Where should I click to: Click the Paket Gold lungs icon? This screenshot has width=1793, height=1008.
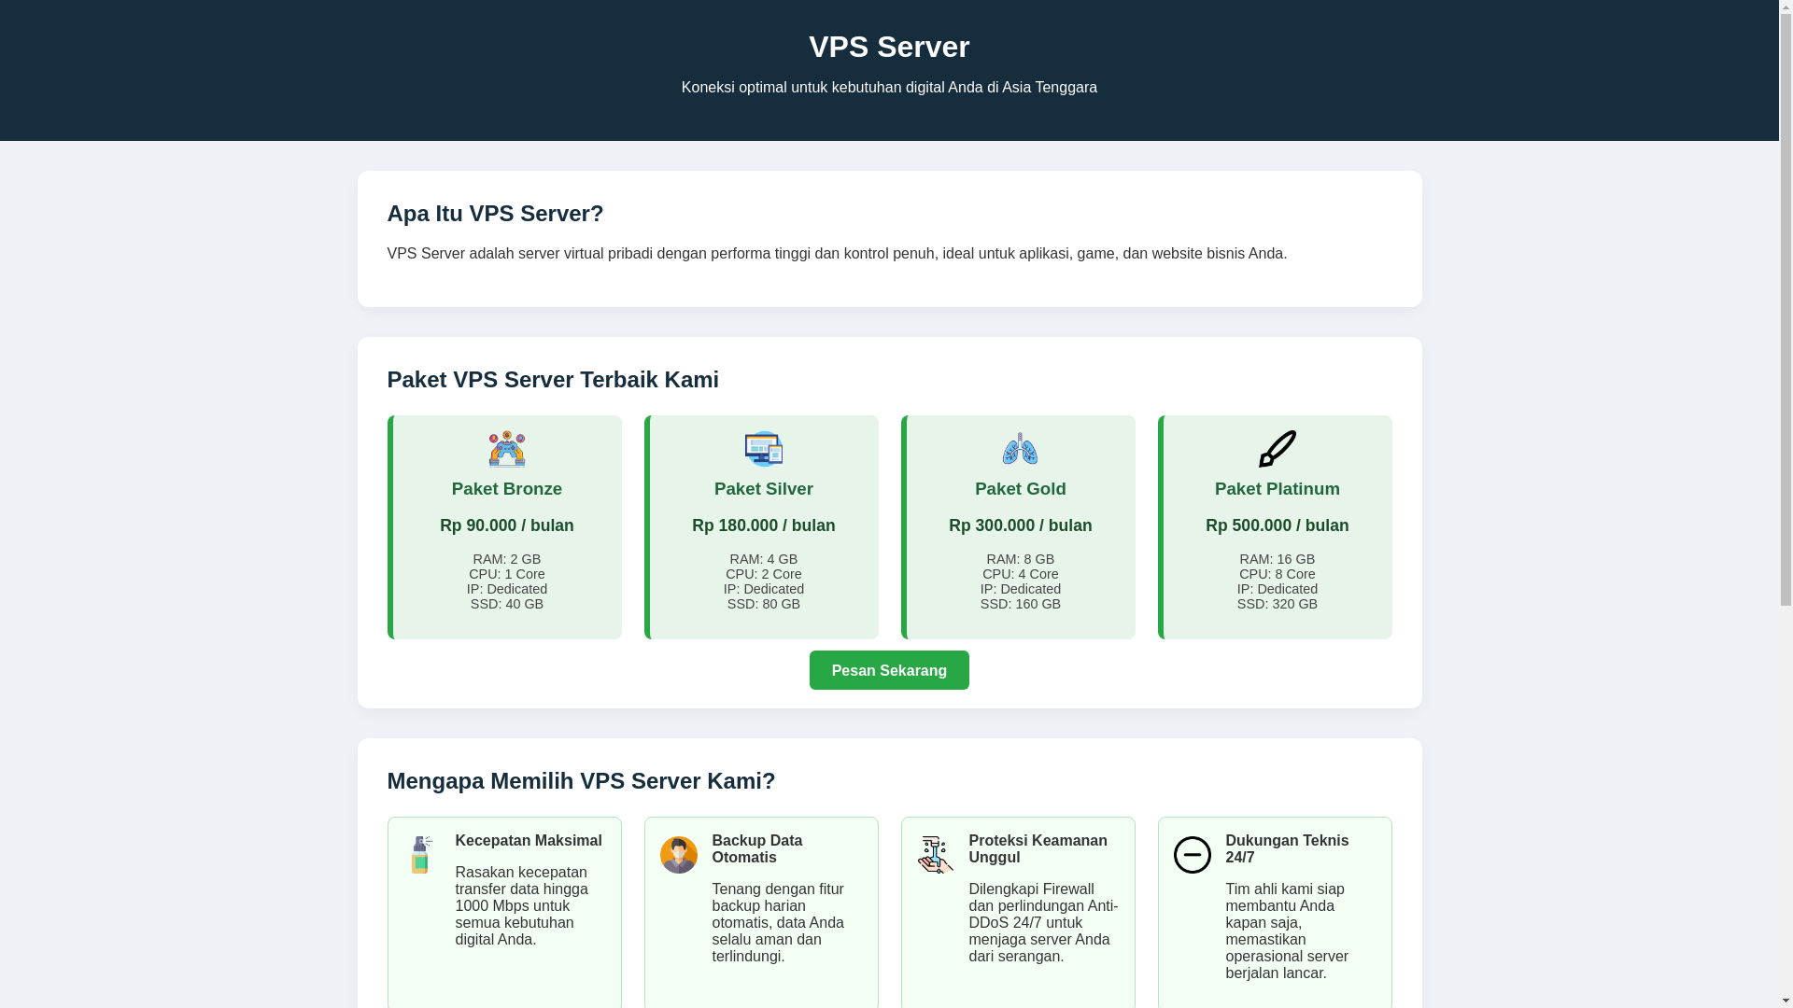(1020, 449)
